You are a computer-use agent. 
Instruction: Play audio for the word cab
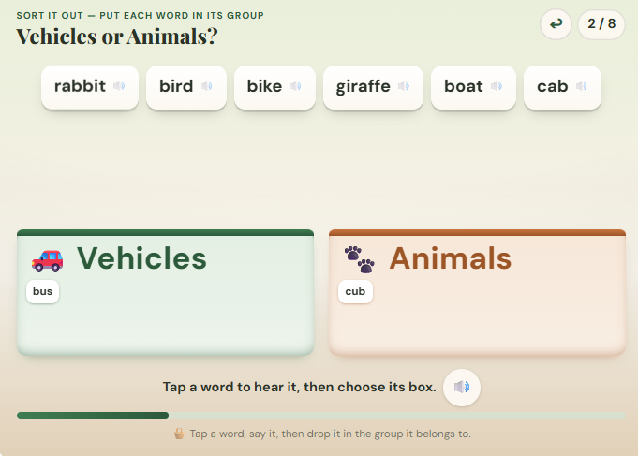(582, 86)
